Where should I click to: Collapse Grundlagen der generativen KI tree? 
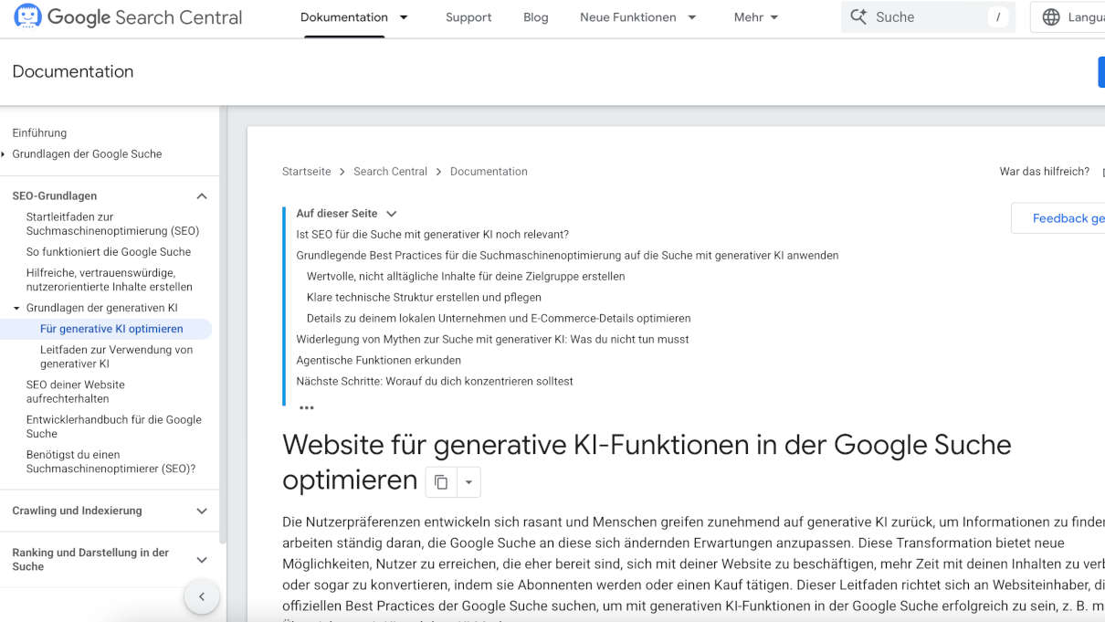point(17,309)
